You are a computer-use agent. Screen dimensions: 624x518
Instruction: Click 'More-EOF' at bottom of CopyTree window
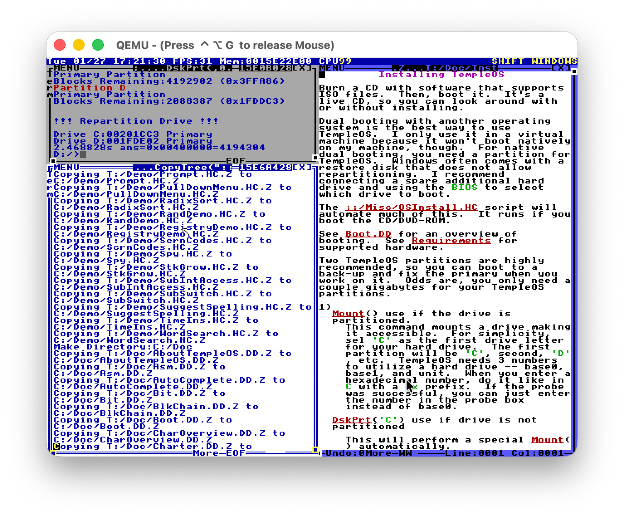point(219,453)
